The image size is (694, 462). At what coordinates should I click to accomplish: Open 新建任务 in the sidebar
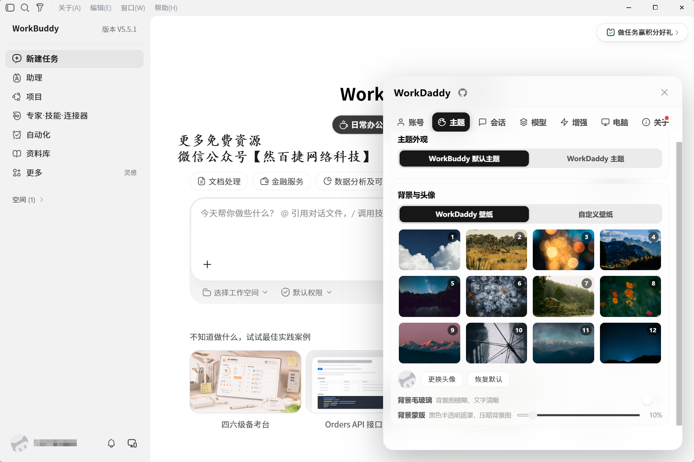tap(74, 59)
